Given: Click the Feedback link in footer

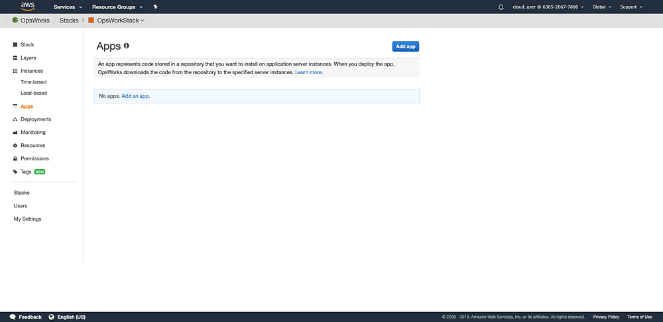Looking at the screenshot, I should pyautogui.click(x=30, y=317).
